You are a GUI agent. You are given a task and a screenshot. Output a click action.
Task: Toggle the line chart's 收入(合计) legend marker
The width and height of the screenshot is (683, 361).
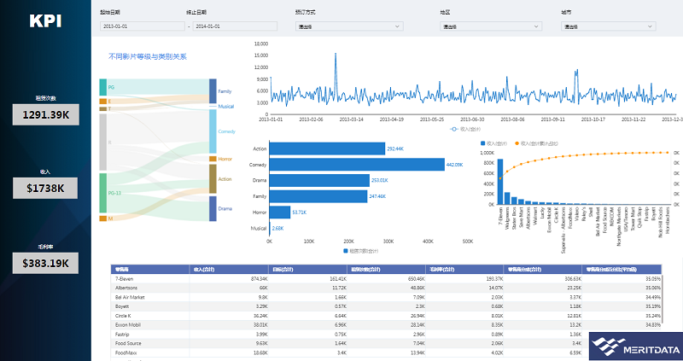point(453,128)
